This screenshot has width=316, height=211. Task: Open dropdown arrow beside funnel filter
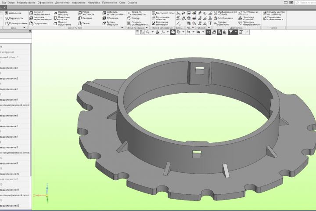tap(236, 32)
